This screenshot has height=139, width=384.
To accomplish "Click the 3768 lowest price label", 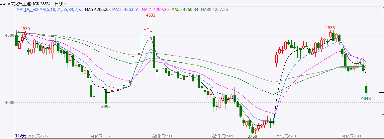I will click(252, 136).
